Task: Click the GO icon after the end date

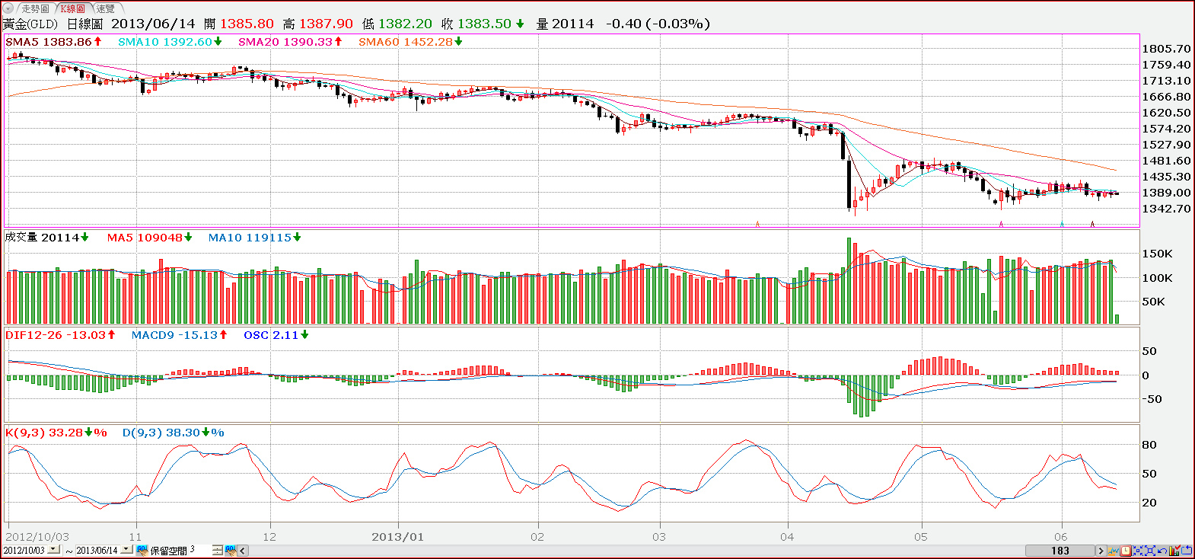Action: coord(142,550)
